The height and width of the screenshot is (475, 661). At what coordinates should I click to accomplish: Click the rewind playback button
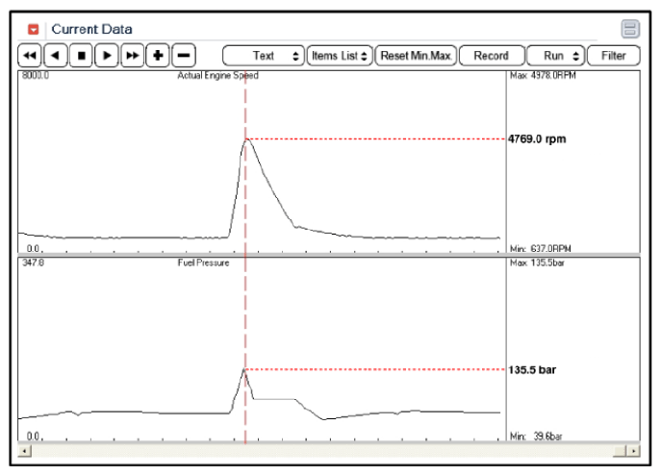30,56
